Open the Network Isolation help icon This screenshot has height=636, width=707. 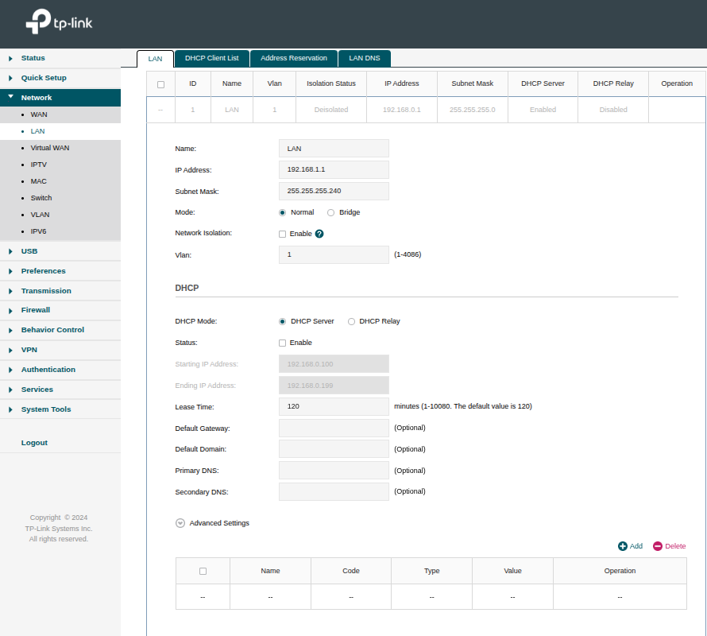pyautogui.click(x=319, y=234)
